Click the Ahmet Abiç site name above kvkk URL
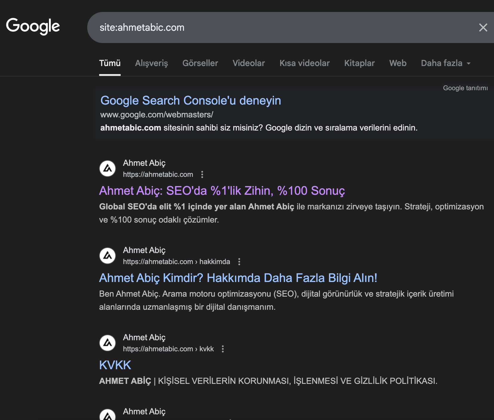This screenshot has height=420, width=494. tap(144, 338)
